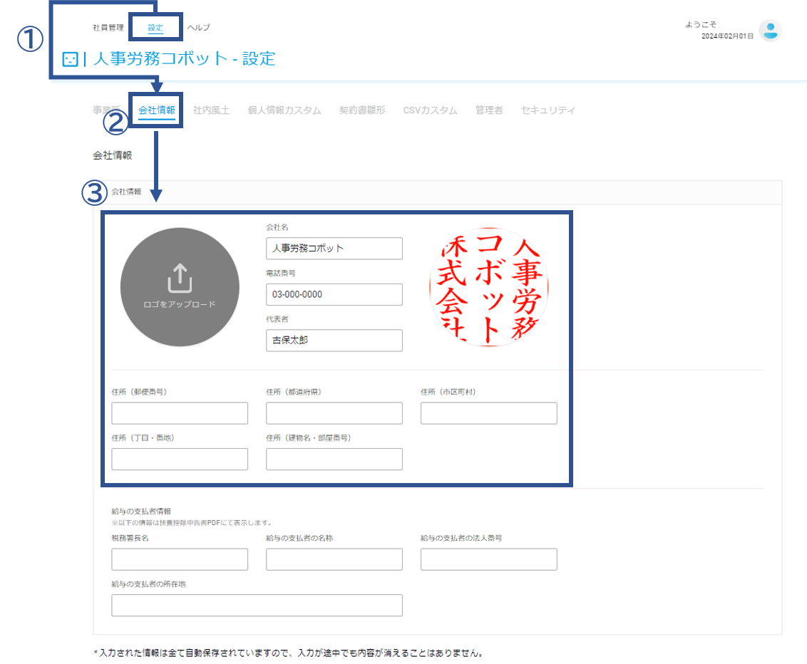Click the 住所（丁目・番地） field
807x664 pixels.
(180, 459)
